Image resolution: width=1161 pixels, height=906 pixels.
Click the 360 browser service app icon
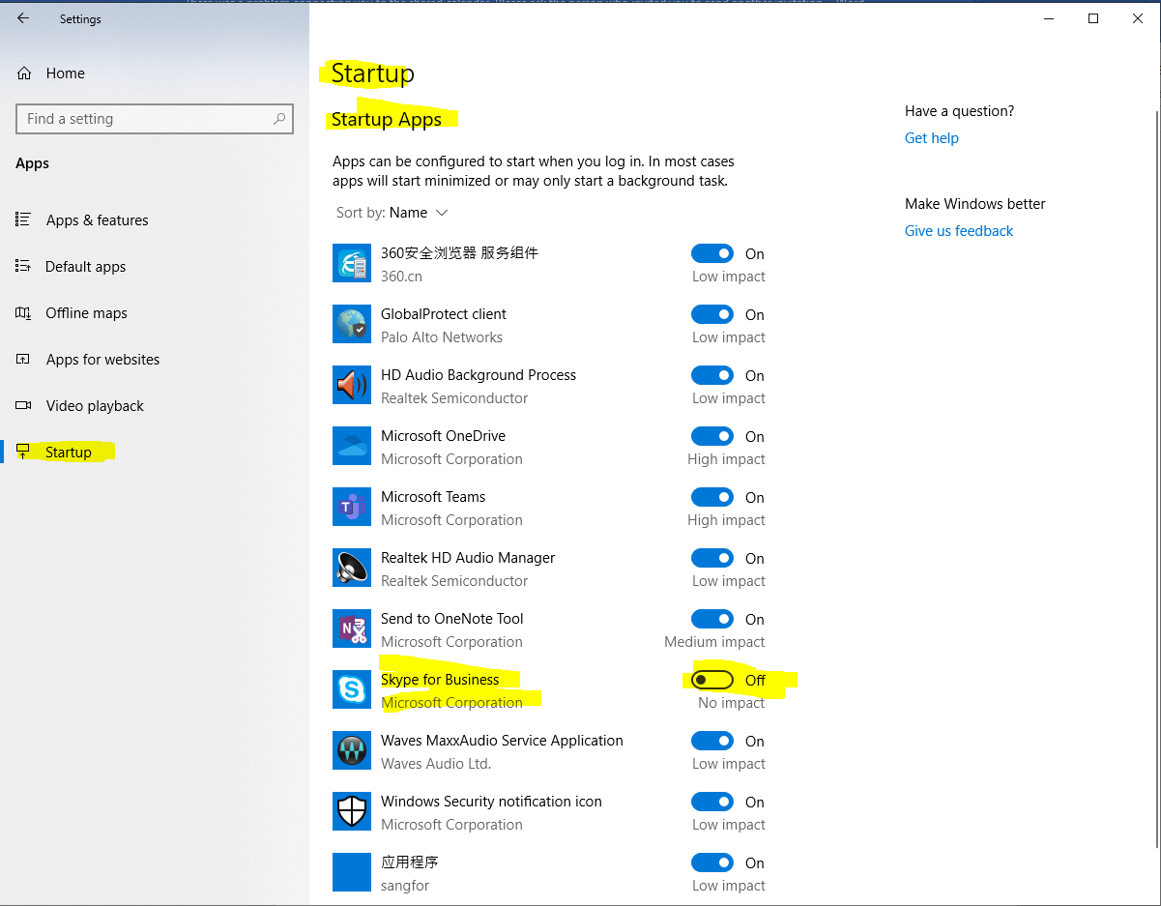coord(352,263)
